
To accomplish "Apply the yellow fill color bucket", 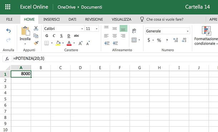I will (58, 43).
